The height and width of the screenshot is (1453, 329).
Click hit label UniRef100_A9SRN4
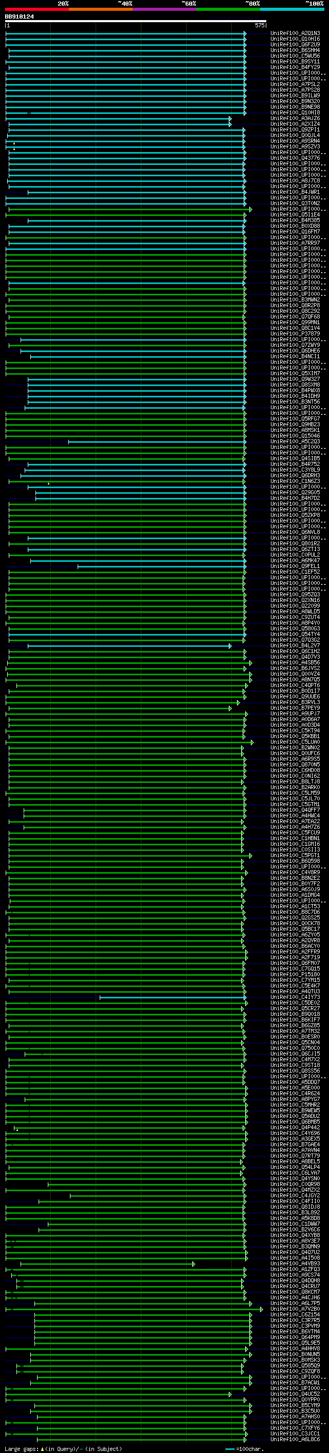[295, 141]
